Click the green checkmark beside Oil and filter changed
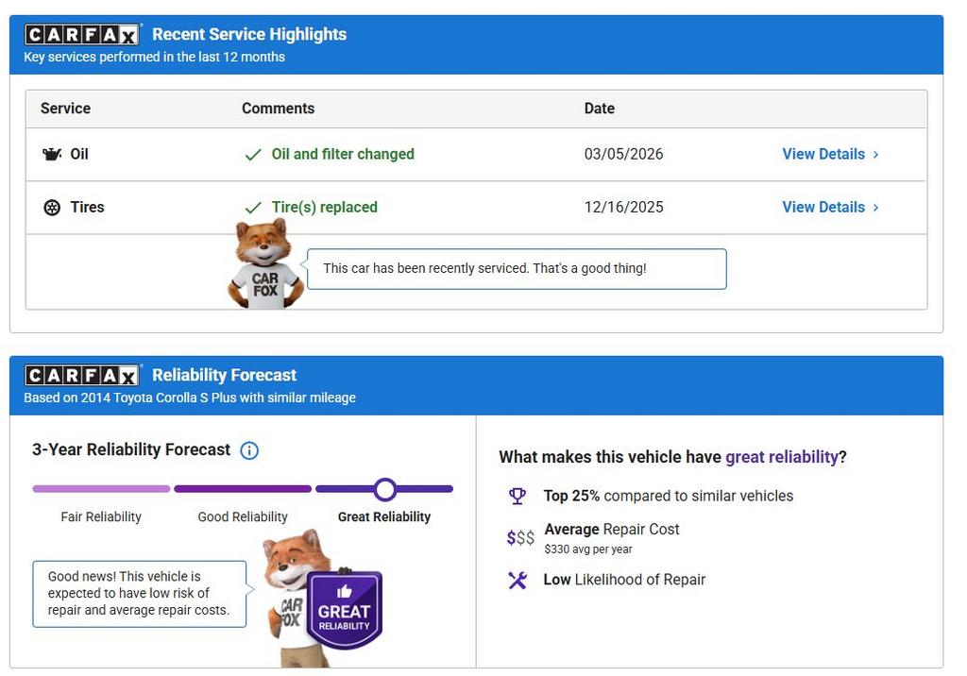Screen dimensions: 967x676 tap(253, 155)
